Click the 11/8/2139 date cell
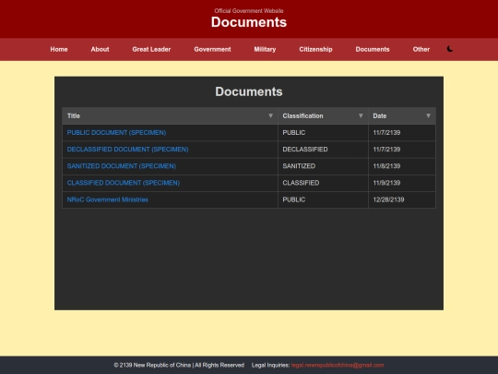The height and width of the screenshot is (374, 498). click(402, 166)
